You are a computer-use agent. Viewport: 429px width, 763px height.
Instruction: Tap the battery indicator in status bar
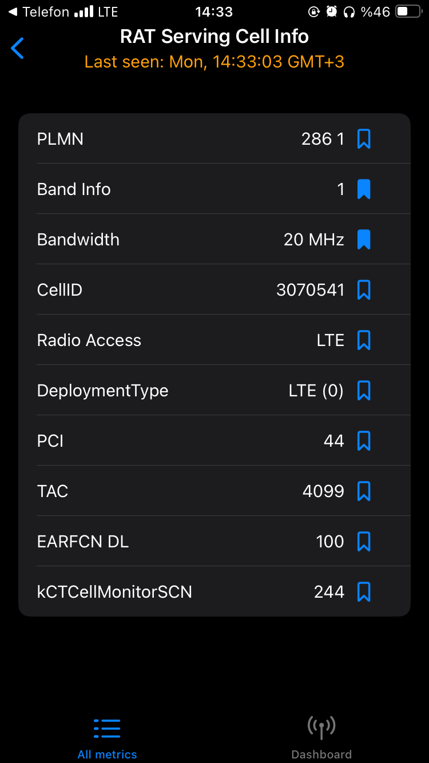click(x=409, y=11)
